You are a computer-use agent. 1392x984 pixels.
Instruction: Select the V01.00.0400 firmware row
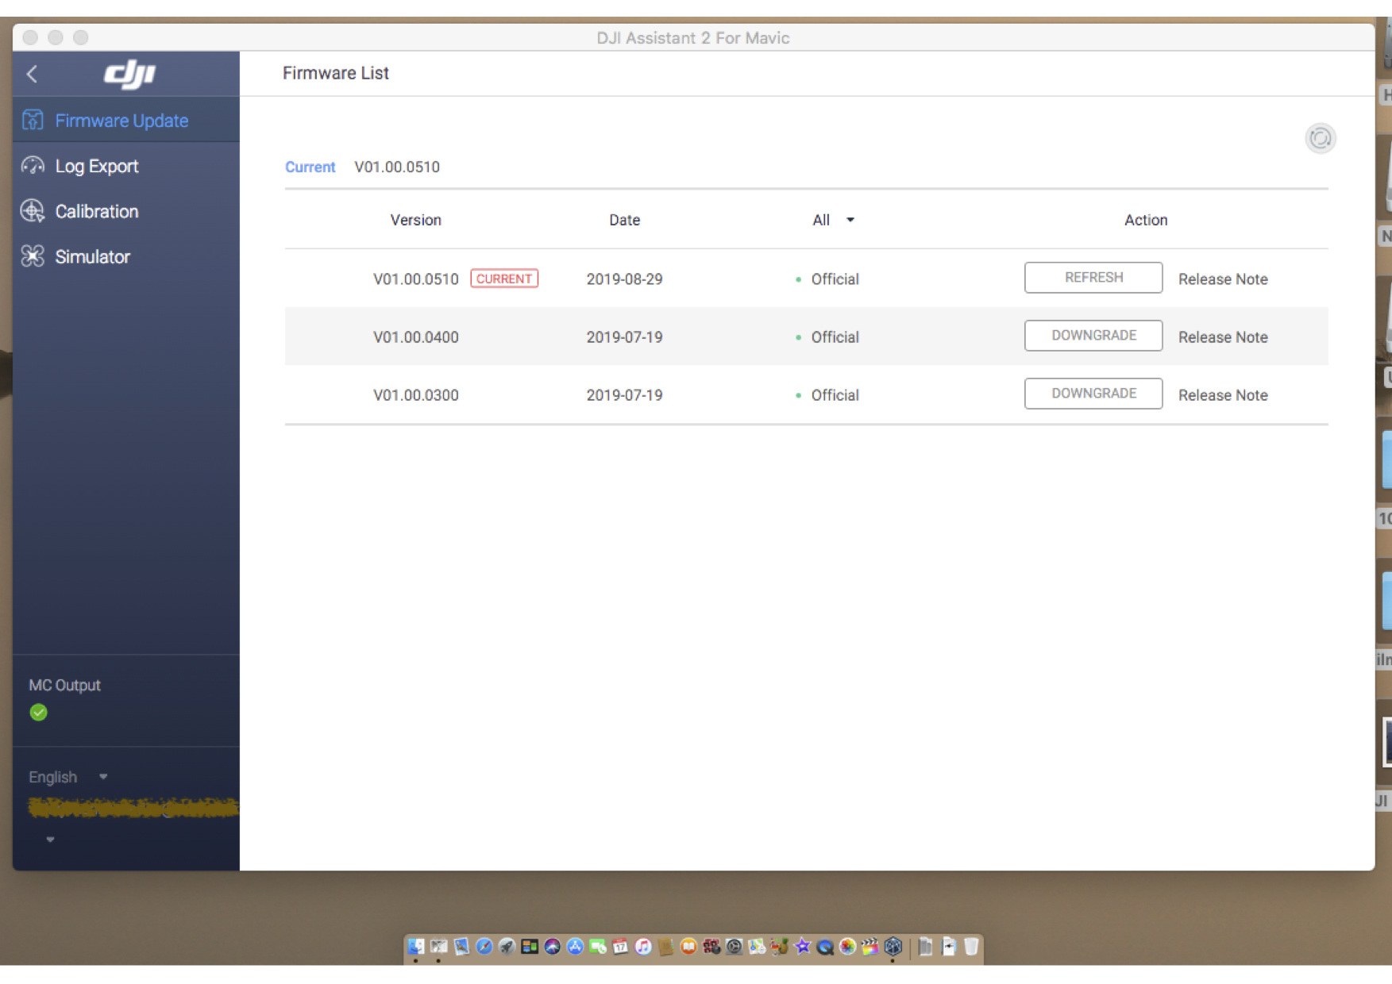pyautogui.click(x=415, y=337)
